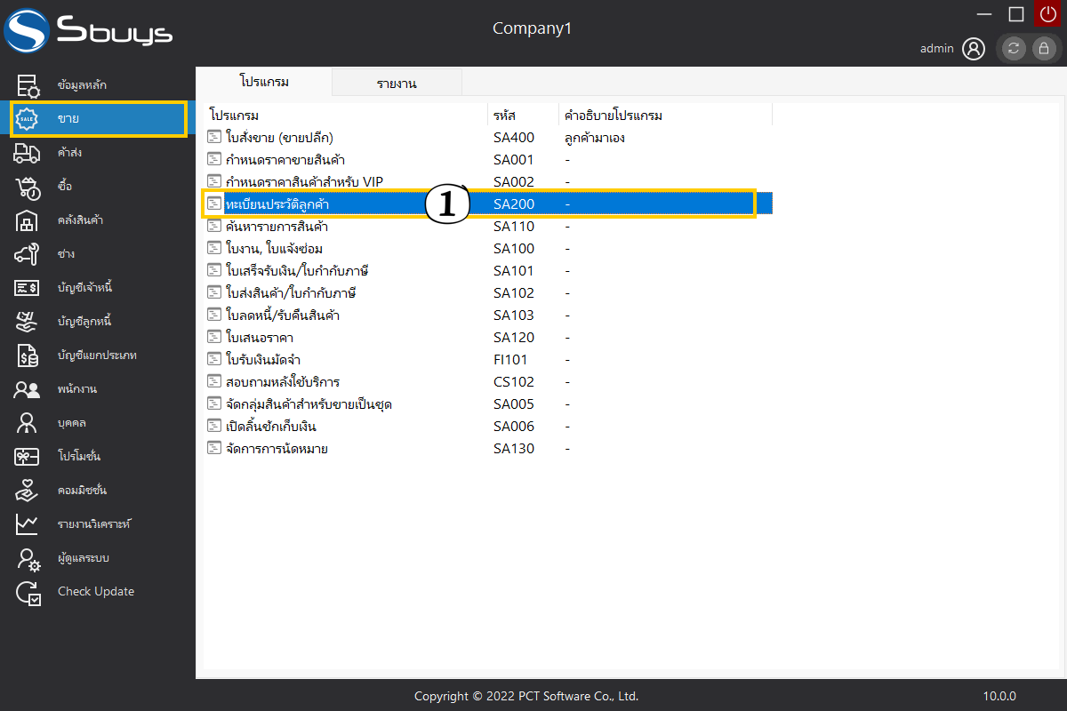Click the lock screen icon
The height and width of the screenshot is (711, 1067).
coord(1043,49)
